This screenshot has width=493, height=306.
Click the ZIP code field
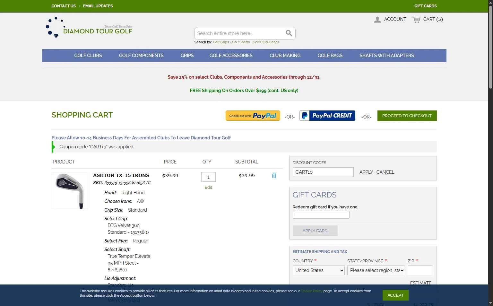pyautogui.click(x=420, y=270)
